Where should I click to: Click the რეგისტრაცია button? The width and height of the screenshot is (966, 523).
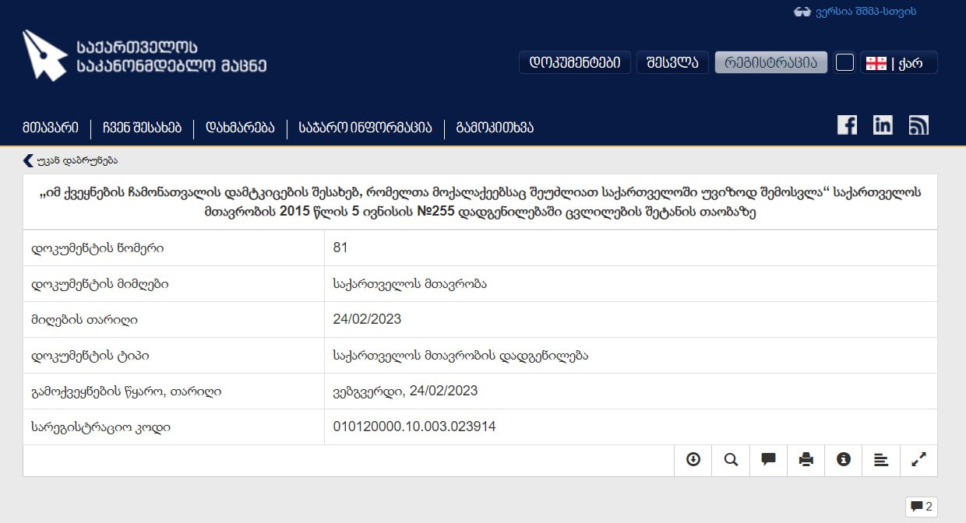click(770, 62)
